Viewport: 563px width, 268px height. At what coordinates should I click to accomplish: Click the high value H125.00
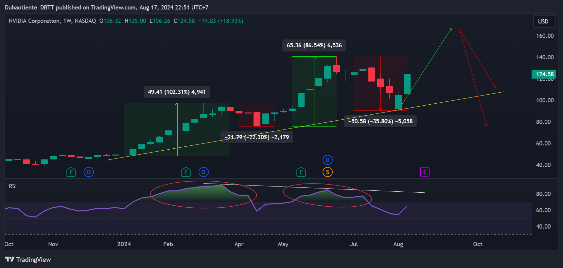[135, 21]
